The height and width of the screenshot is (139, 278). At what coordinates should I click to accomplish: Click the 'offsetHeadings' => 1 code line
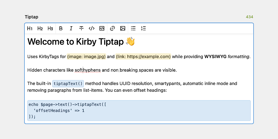tap(59, 111)
